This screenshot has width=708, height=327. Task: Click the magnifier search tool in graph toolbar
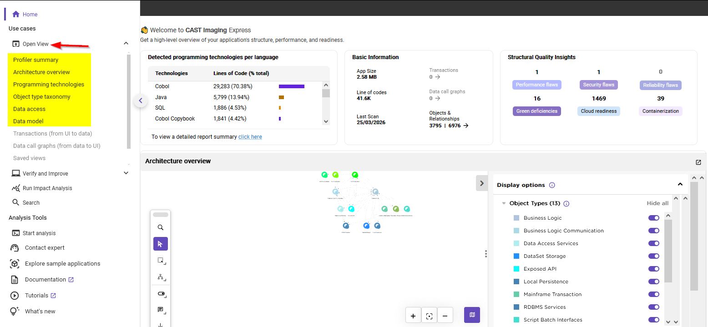[160, 227]
